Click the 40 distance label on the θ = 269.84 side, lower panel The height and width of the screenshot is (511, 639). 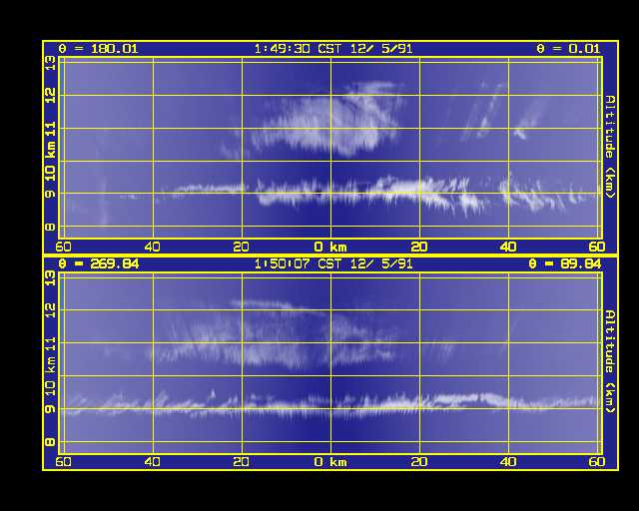(x=153, y=462)
